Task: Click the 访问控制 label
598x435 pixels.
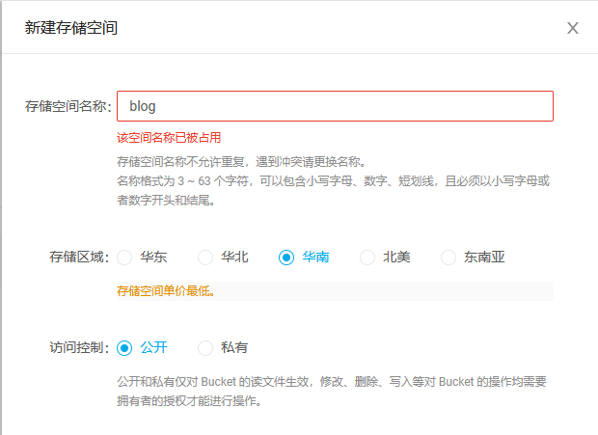Action: click(x=79, y=347)
